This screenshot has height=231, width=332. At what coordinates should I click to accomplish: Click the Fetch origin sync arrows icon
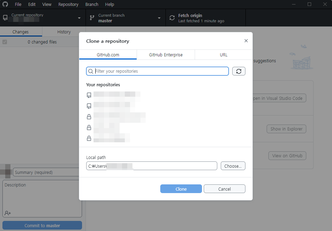[x=172, y=18]
